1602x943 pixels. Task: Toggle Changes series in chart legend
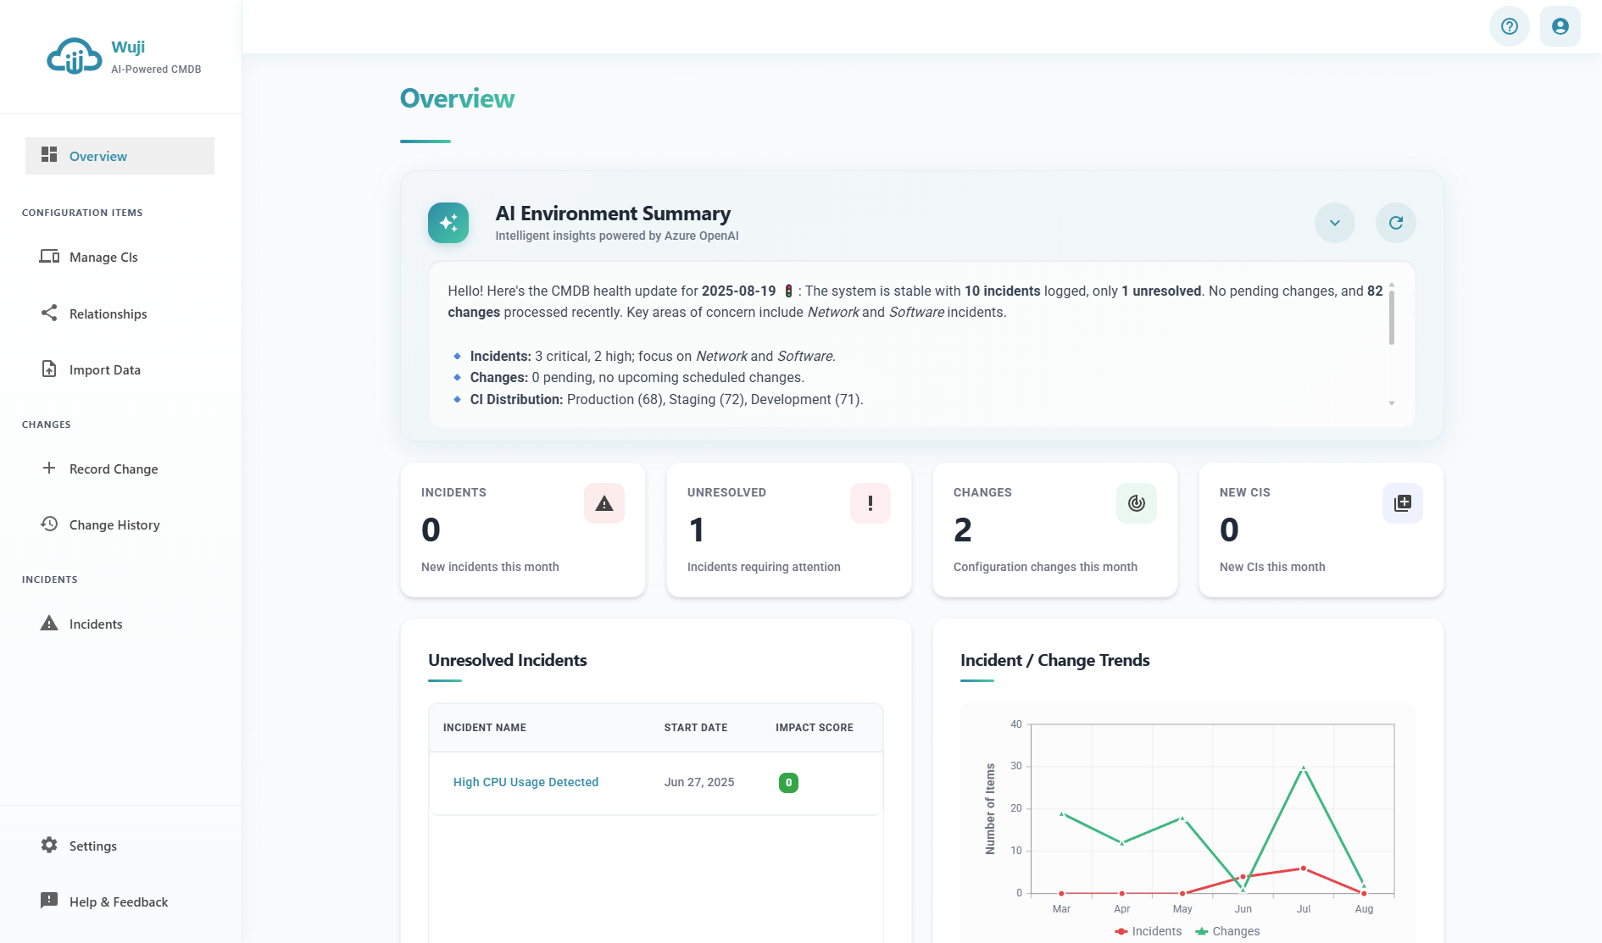pyautogui.click(x=1227, y=931)
